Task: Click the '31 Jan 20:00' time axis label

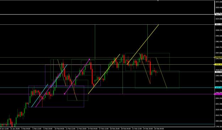Action: point(15,129)
